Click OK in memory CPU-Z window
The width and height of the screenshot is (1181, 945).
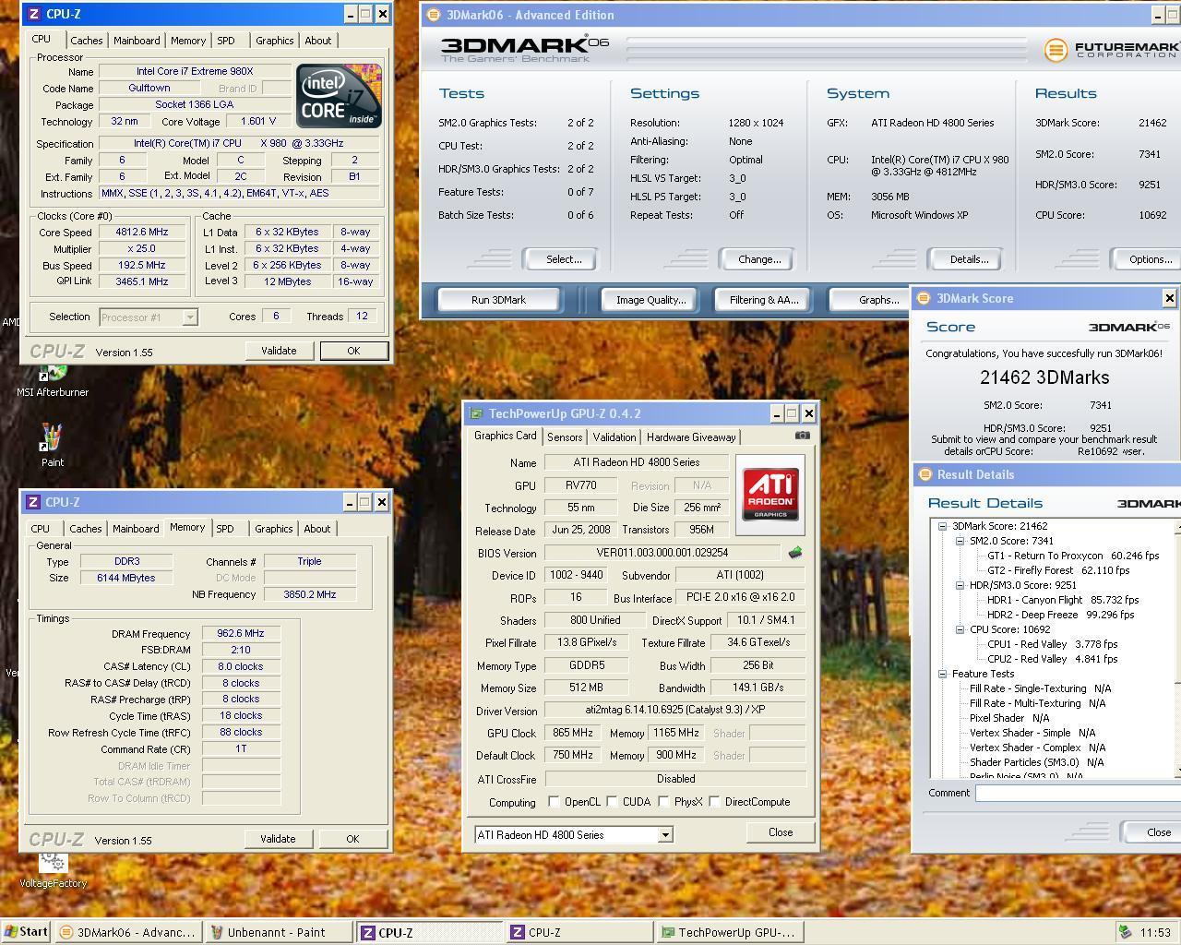pyautogui.click(x=352, y=839)
